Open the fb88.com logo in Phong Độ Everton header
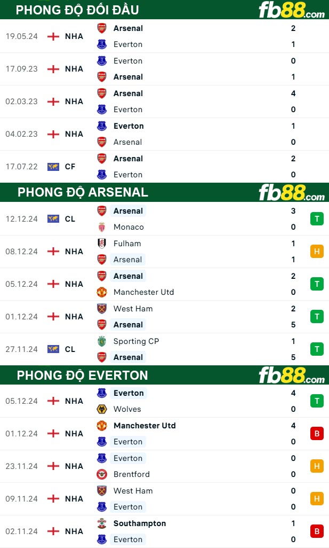 pyautogui.click(x=291, y=375)
